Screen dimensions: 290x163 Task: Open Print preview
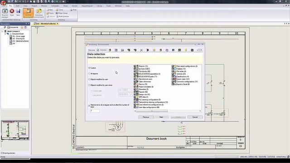pos(63,16)
